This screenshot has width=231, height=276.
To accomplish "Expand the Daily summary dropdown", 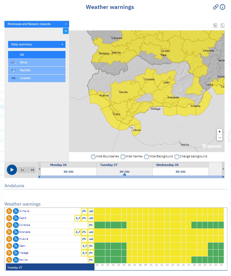I will click(37, 44).
